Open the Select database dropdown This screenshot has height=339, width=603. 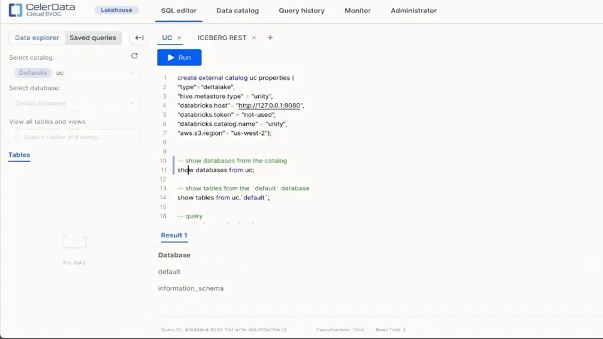coord(75,103)
